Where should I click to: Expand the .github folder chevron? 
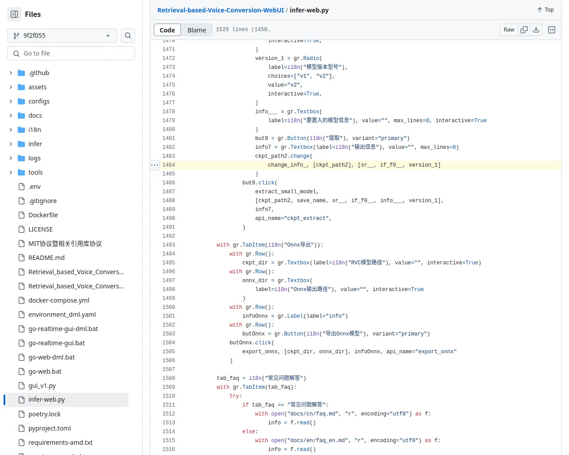tap(11, 73)
